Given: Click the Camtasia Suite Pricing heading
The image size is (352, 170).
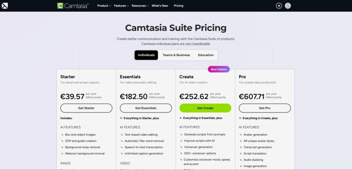Looking at the screenshot, I should tap(176, 28).
